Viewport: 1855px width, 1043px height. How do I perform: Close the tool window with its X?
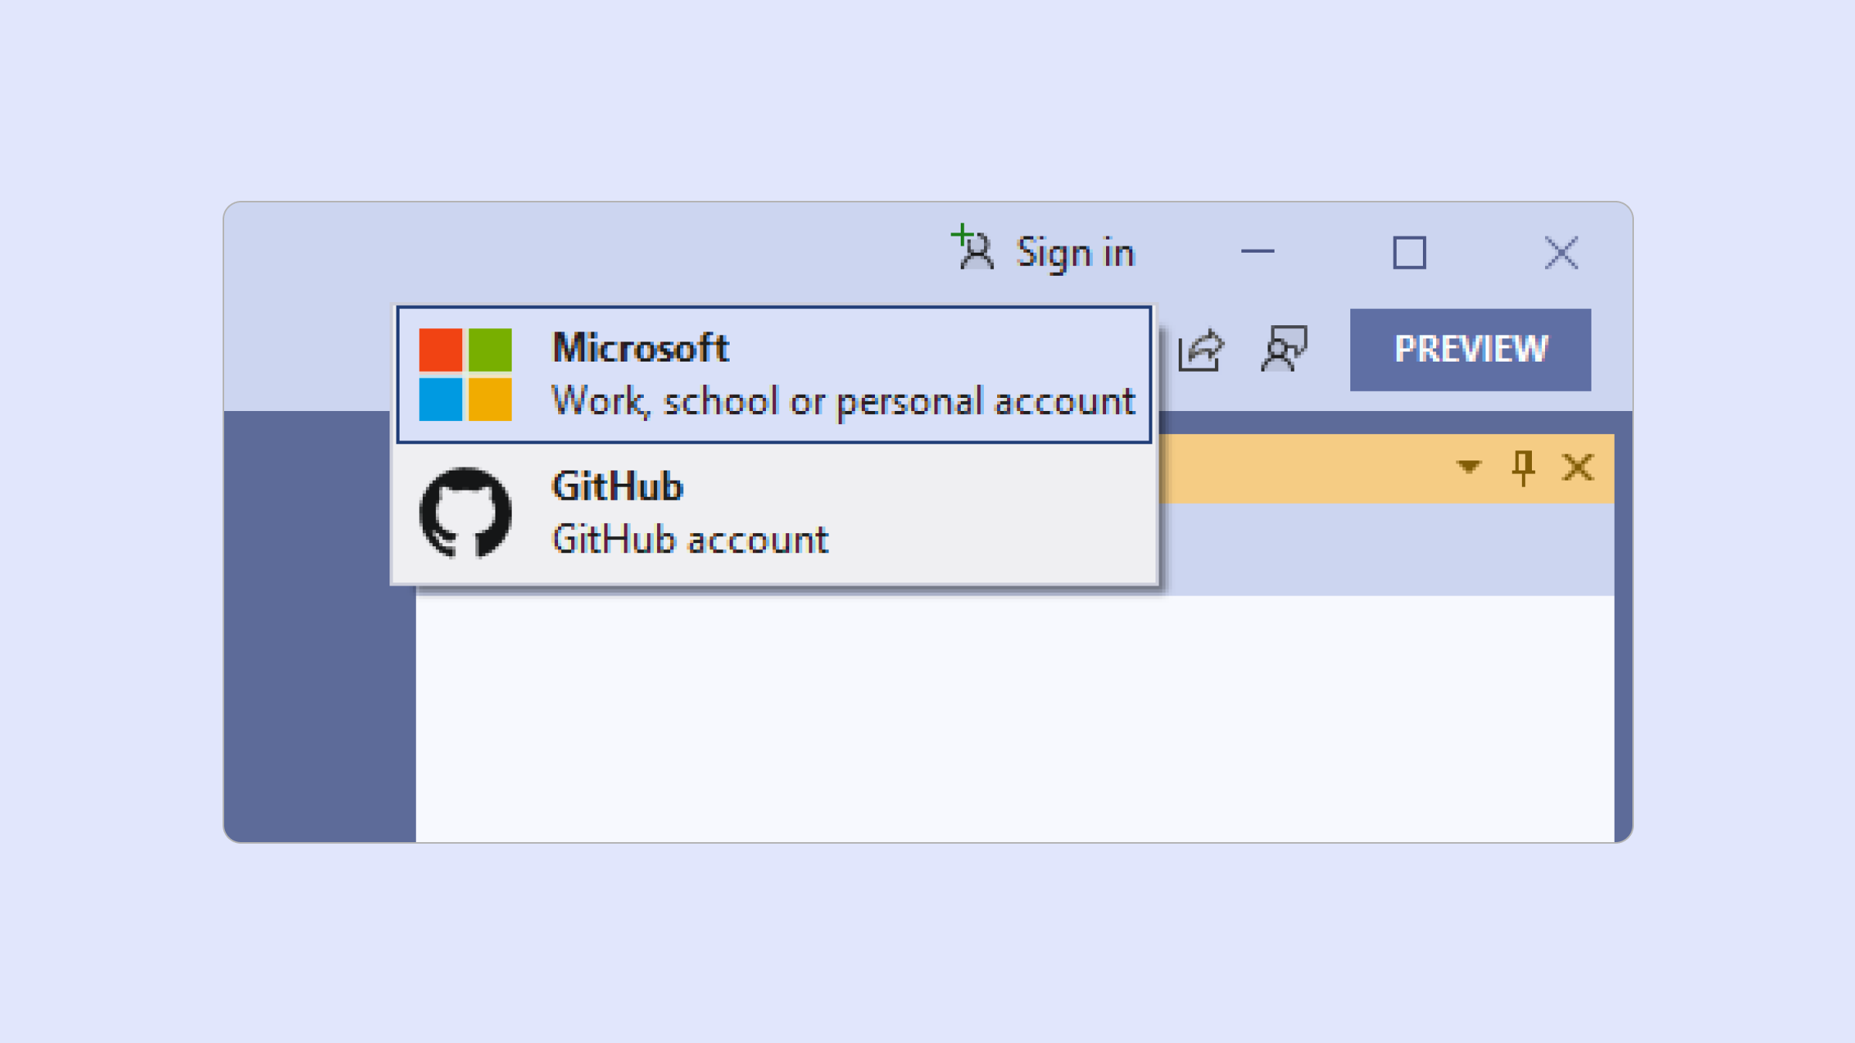(x=1578, y=467)
